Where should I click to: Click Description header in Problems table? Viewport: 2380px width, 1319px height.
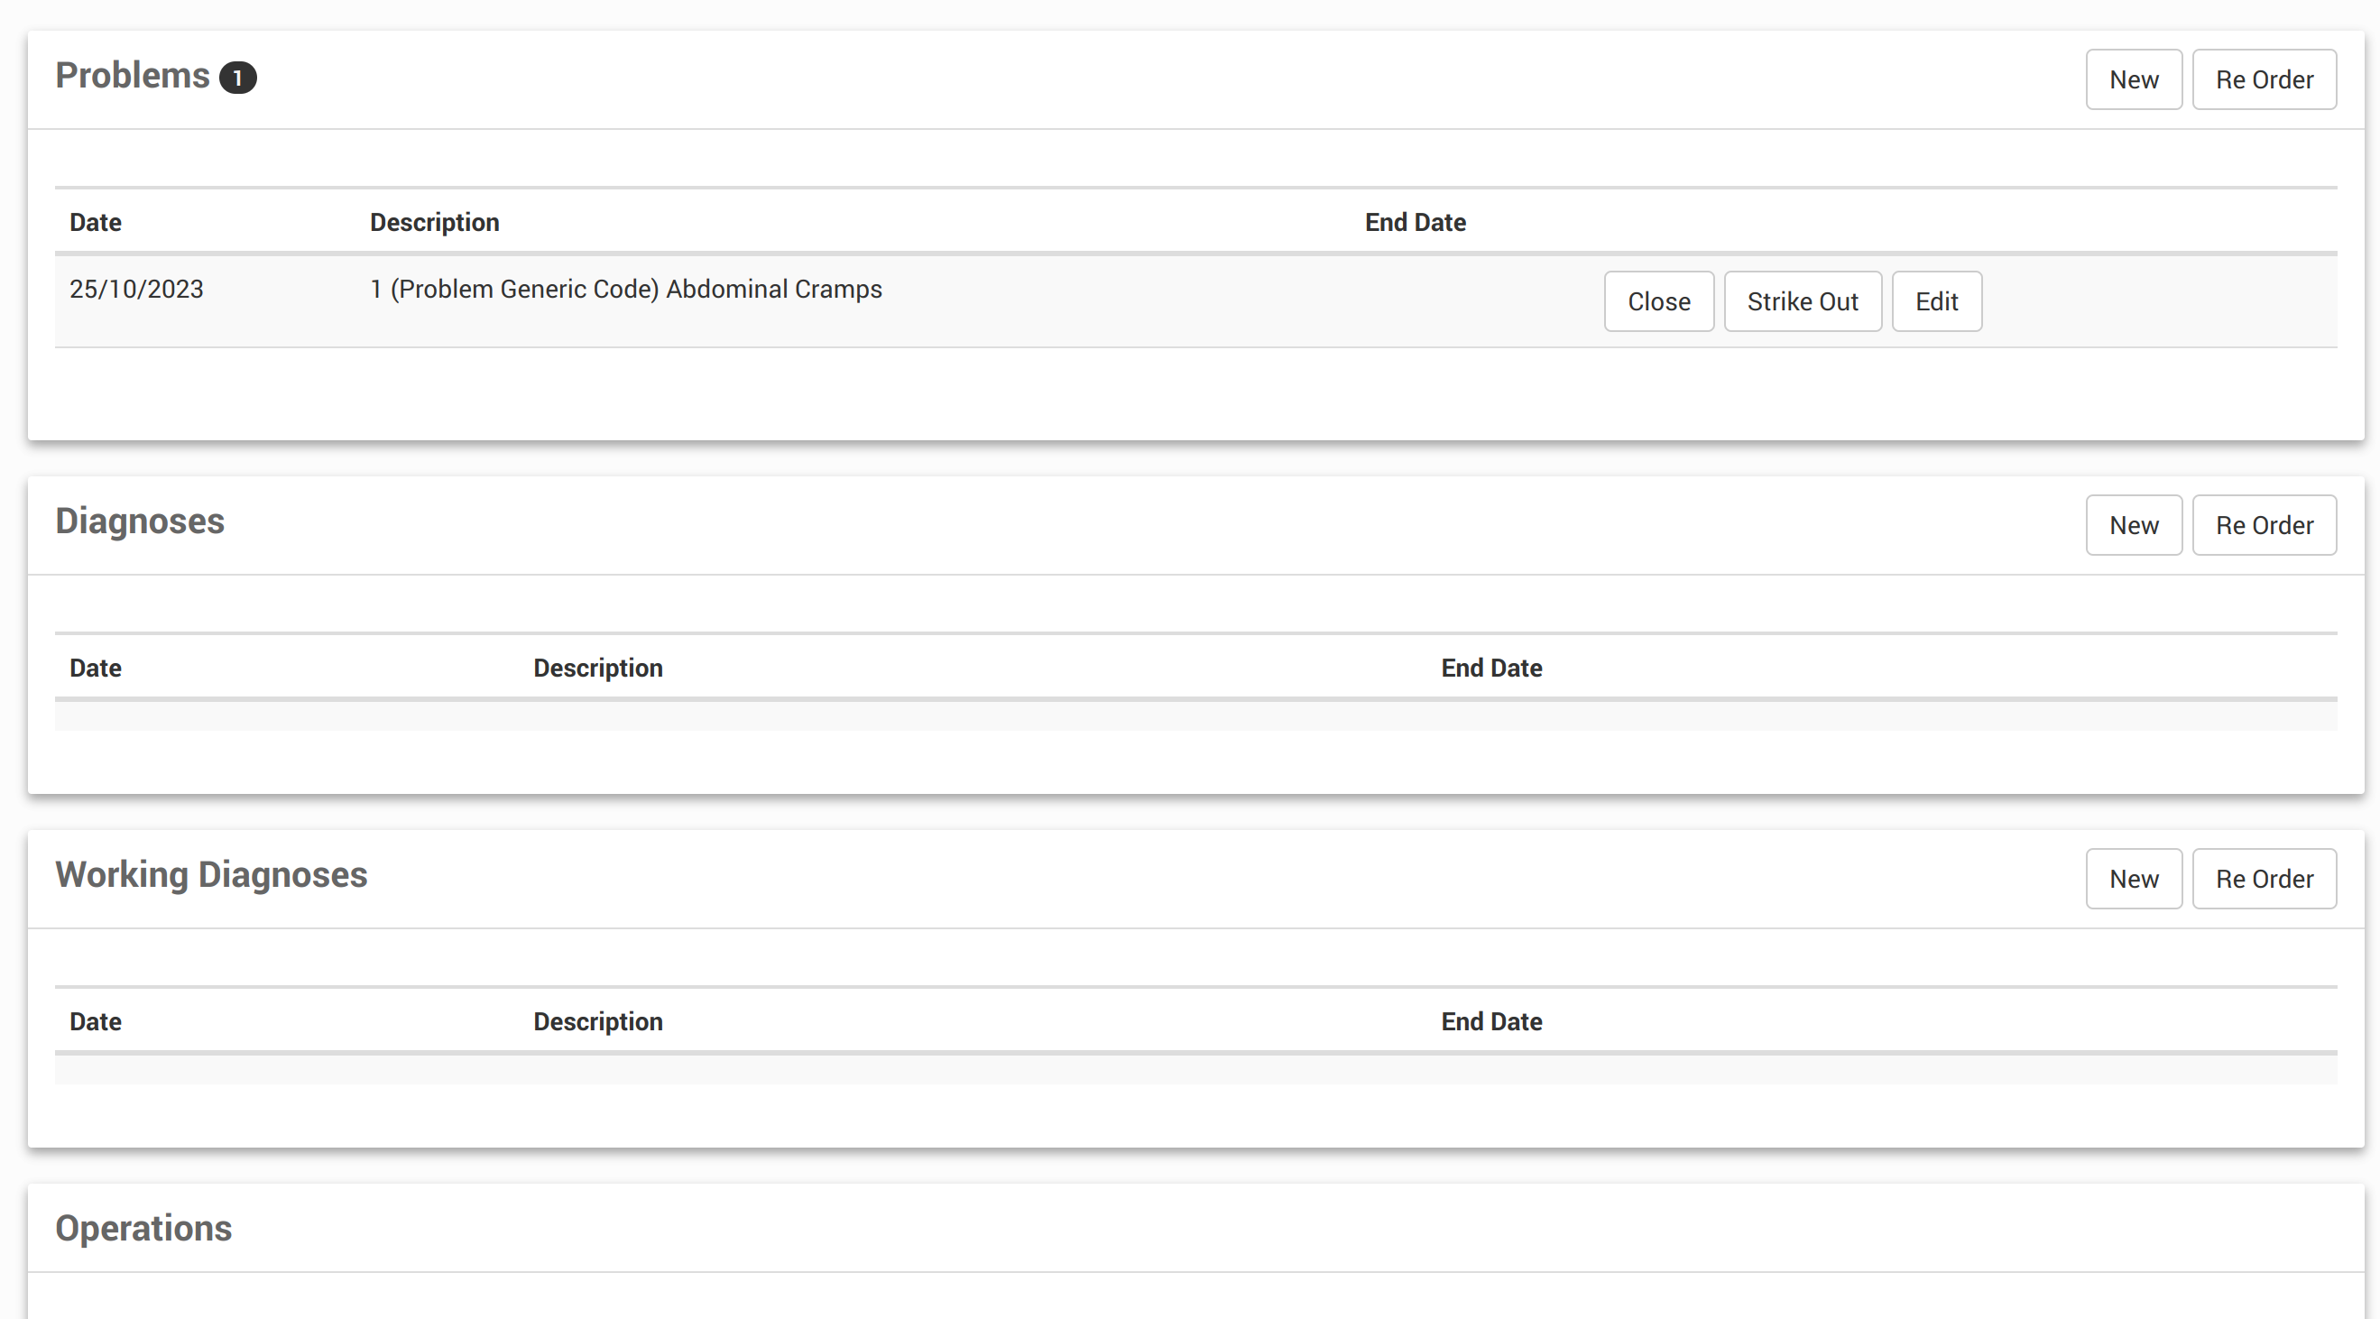pyautogui.click(x=434, y=222)
